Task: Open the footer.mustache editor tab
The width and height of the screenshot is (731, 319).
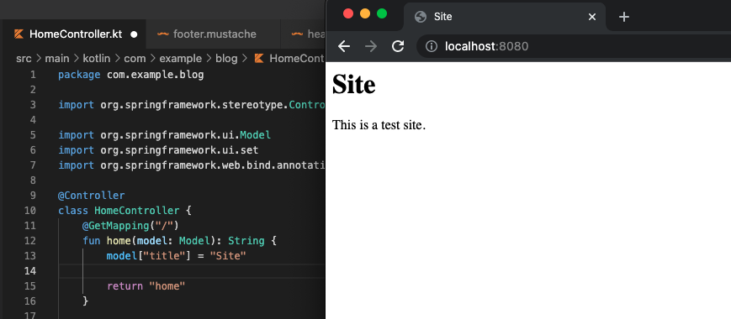Action: [x=214, y=34]
